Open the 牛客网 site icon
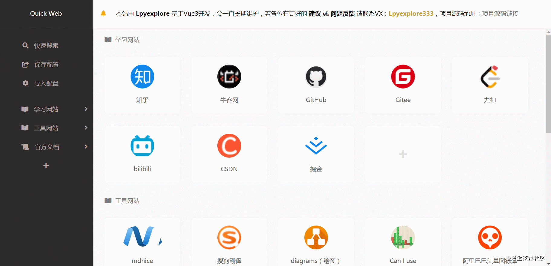Viewport: 551px width, 266px height. (229, 77)
